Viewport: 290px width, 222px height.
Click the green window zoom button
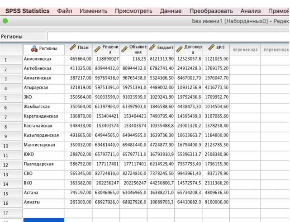[x=5, y=21]
